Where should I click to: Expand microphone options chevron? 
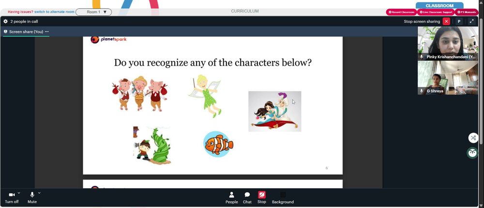(x=39, y=193)
